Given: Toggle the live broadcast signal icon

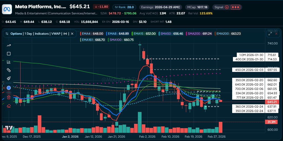Looking at the screenshot, I should 65,34.
